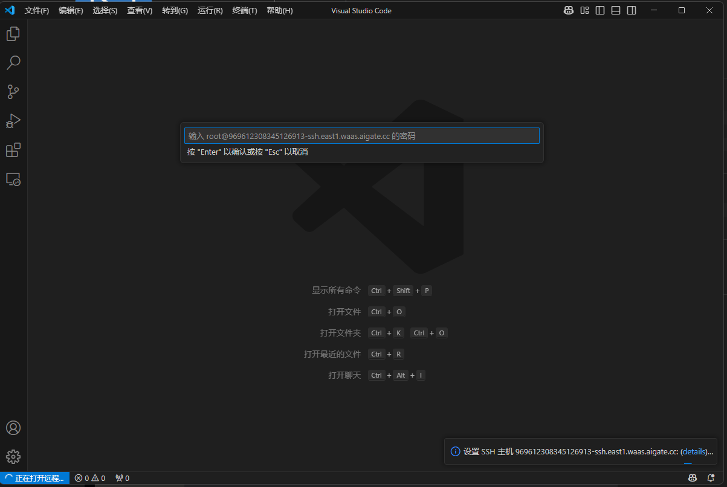The height and width of the screenshot is (487, 727).
Task: Click the 'Visual Studio Code' window title
Action: click(x=361, y=11)
